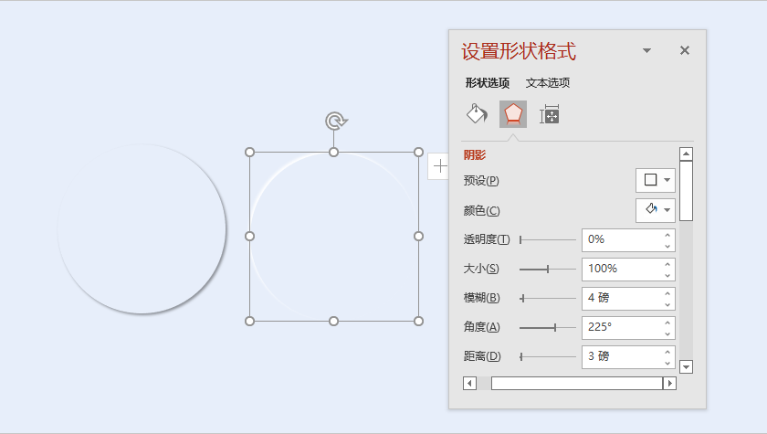Click the 距离 value input field

[621, 356]
